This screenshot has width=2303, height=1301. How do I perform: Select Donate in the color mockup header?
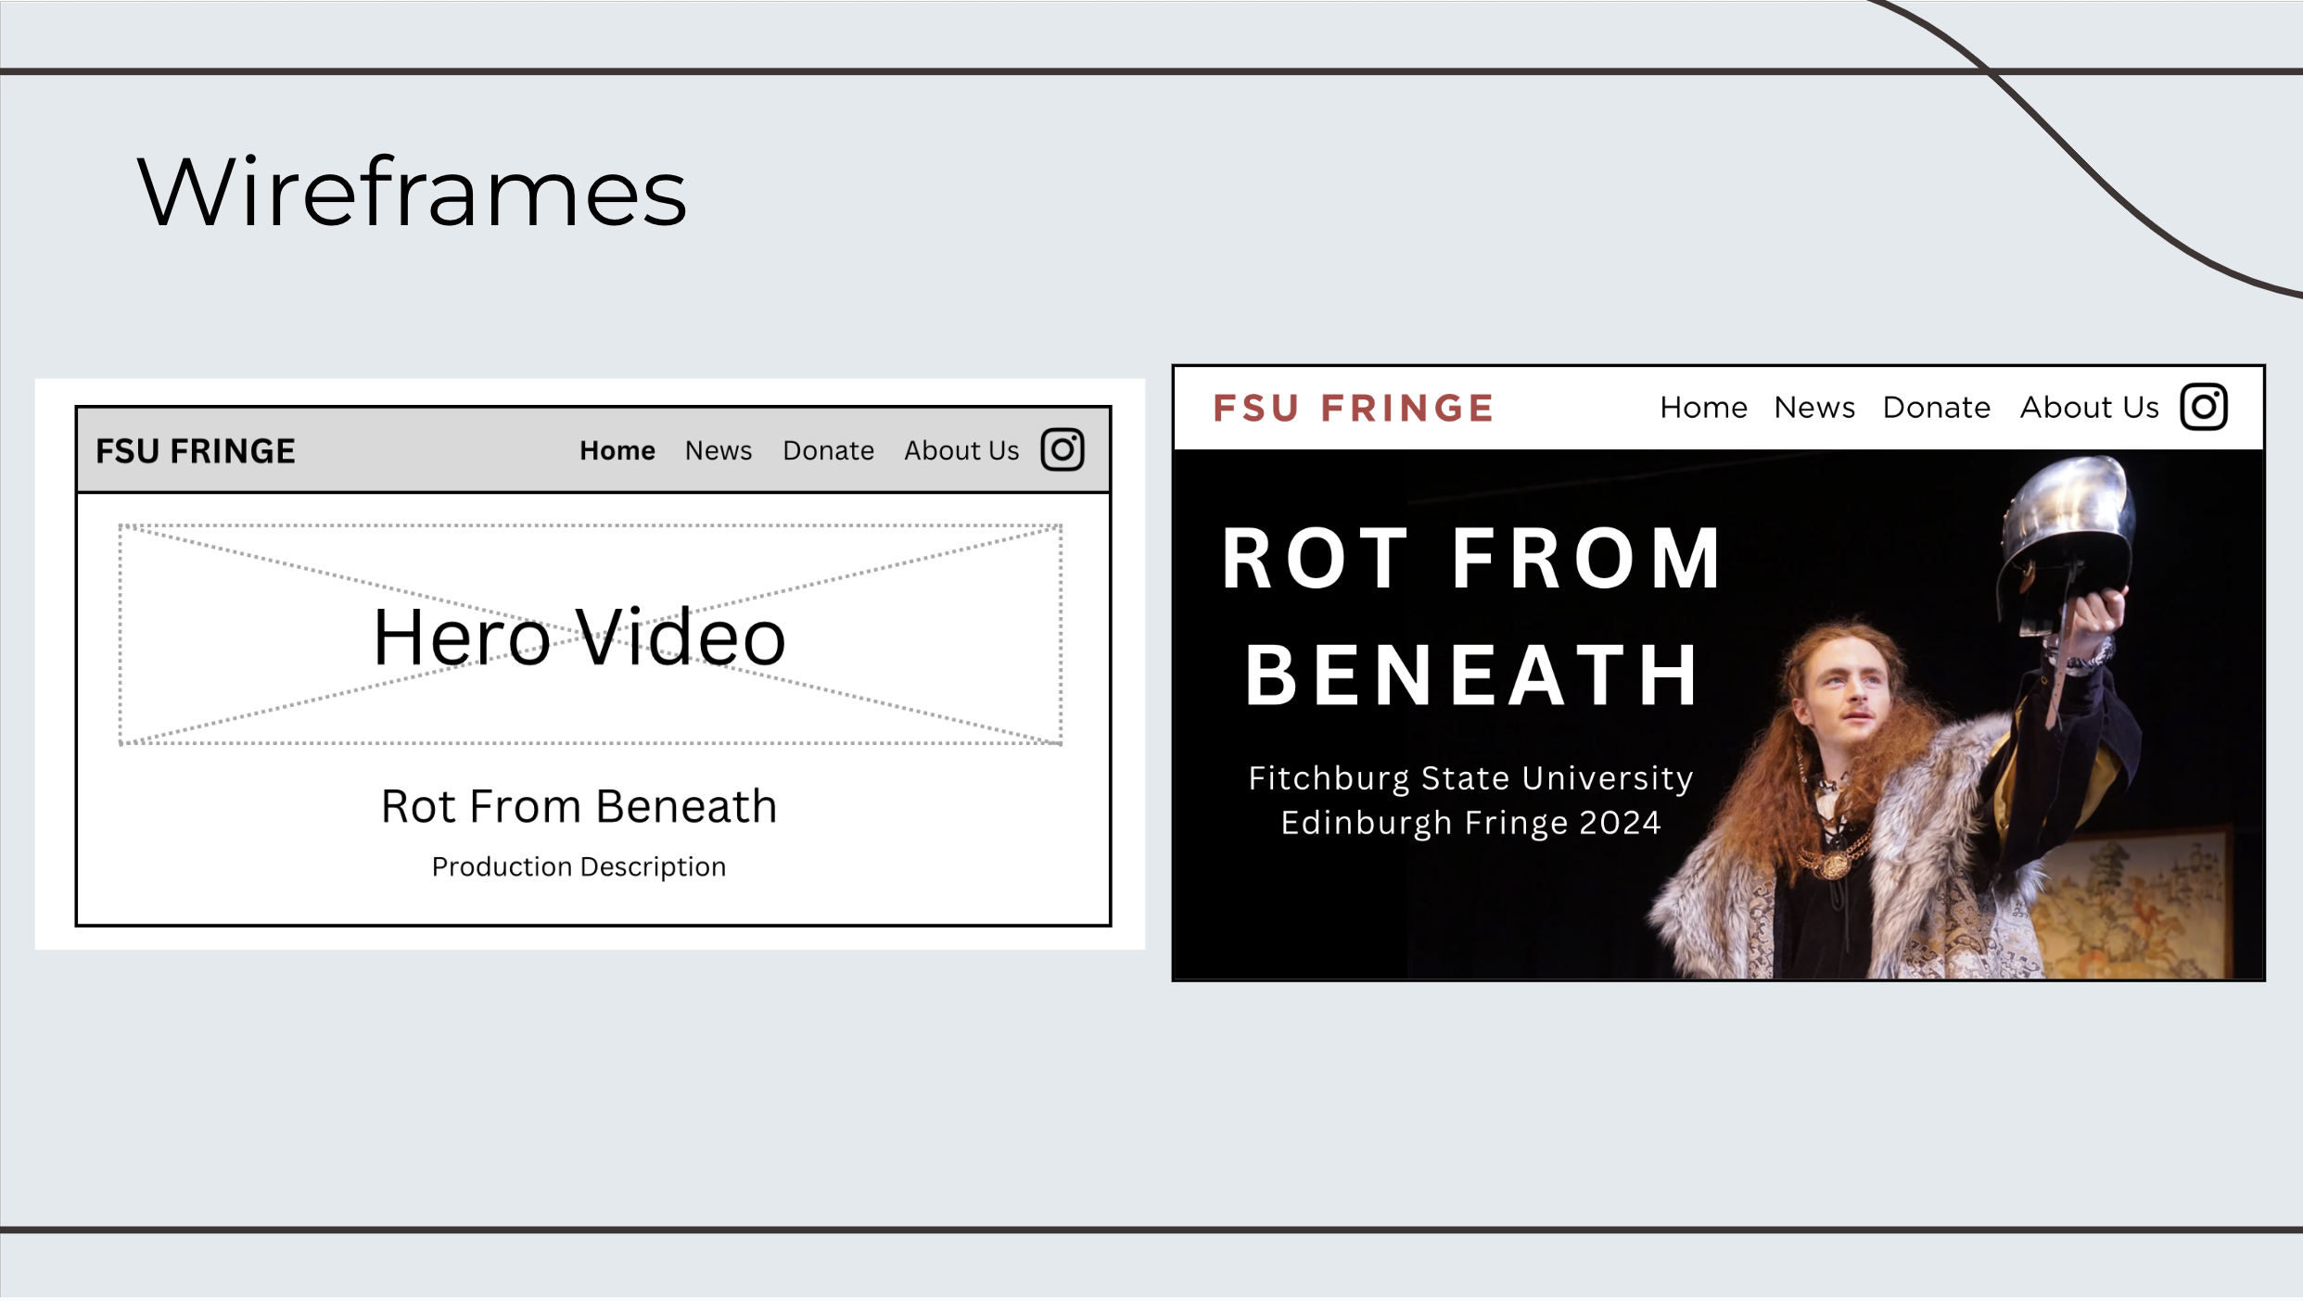[x=1937, y=408]
